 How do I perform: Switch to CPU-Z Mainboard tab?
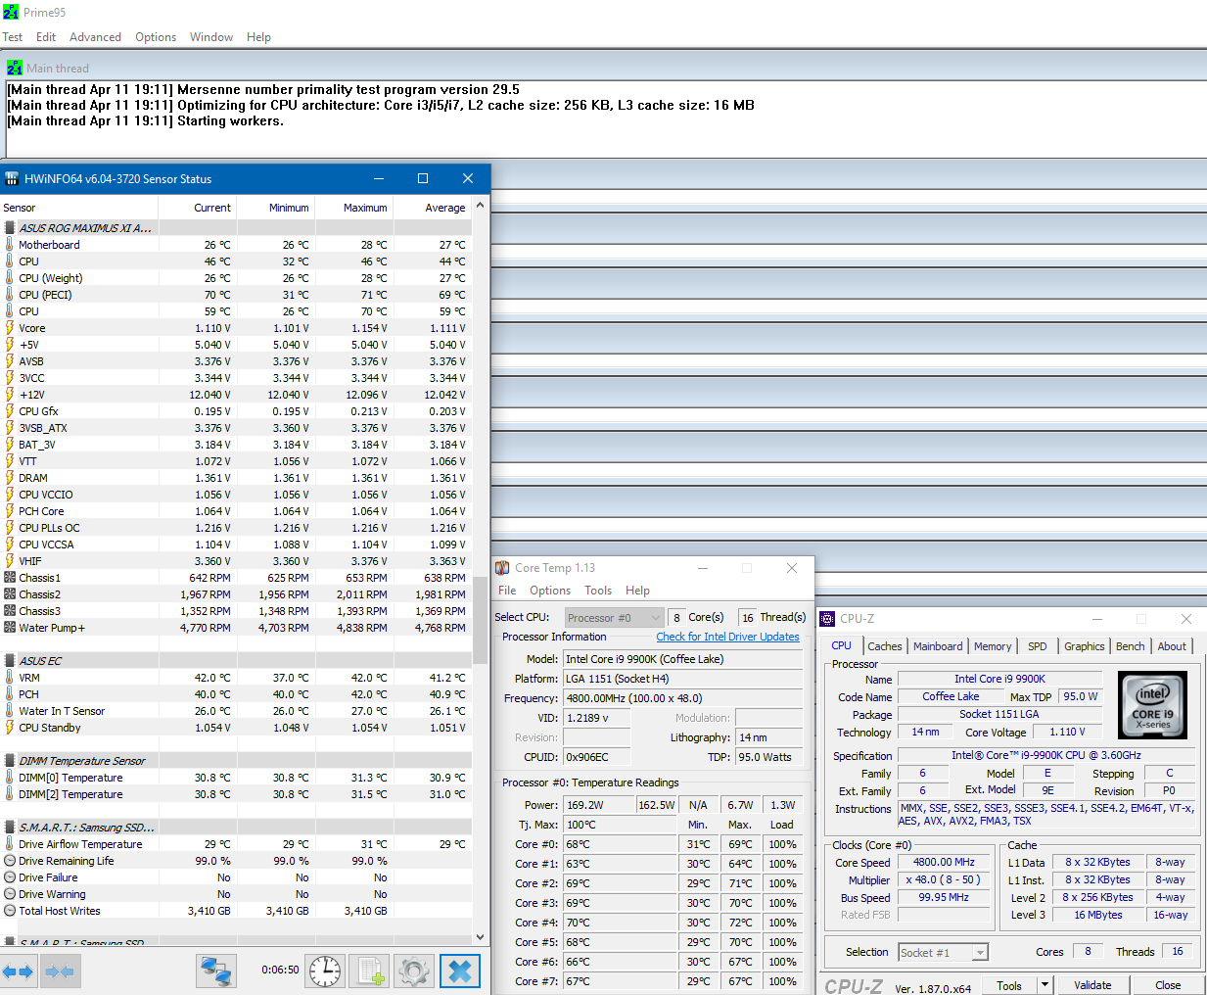pyautogui.click(x=938, y=646)
